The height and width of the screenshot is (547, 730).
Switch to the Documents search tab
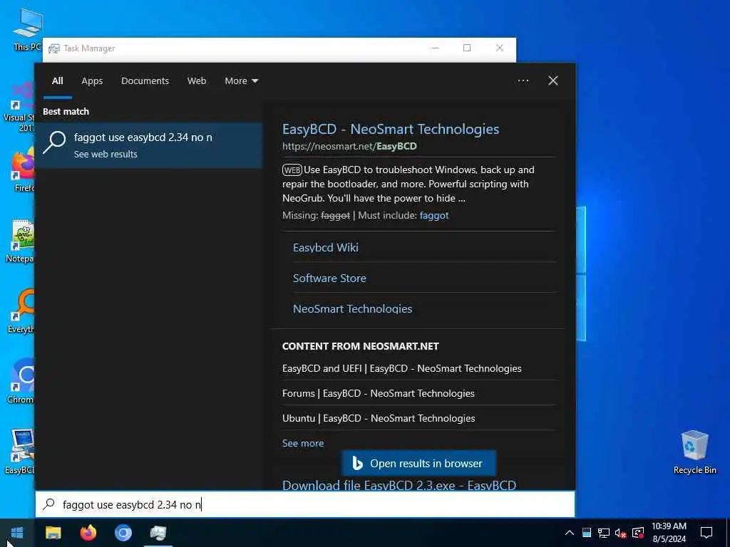(145, 81)
